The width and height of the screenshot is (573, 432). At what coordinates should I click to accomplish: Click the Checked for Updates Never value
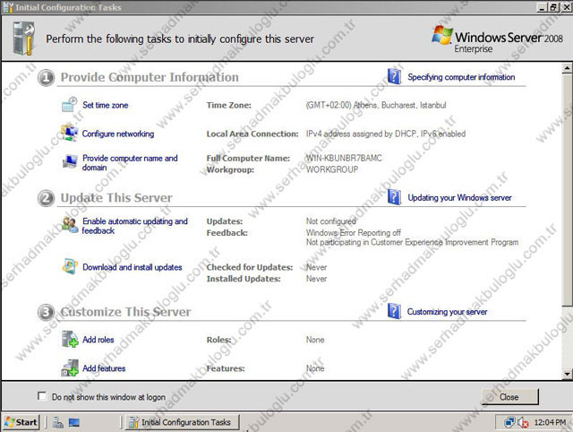click(316, 267)
